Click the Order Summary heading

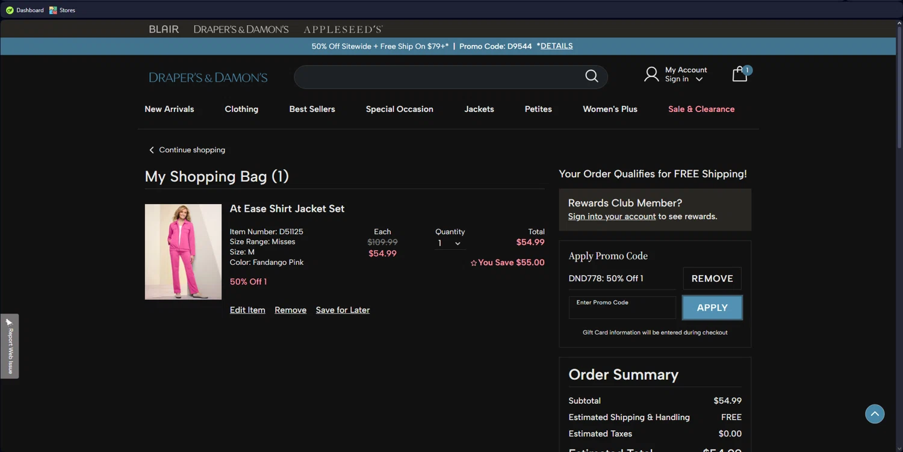click(623, 374)
